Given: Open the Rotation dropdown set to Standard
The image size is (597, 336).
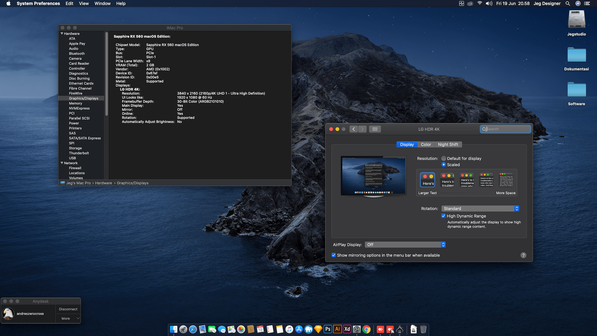Looking at the screenshot, I should point(480,208).
